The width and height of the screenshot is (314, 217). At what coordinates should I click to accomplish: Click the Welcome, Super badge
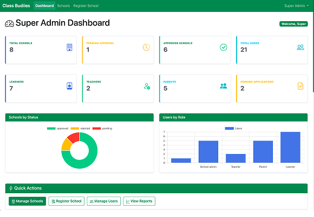(x=293, y=24)
